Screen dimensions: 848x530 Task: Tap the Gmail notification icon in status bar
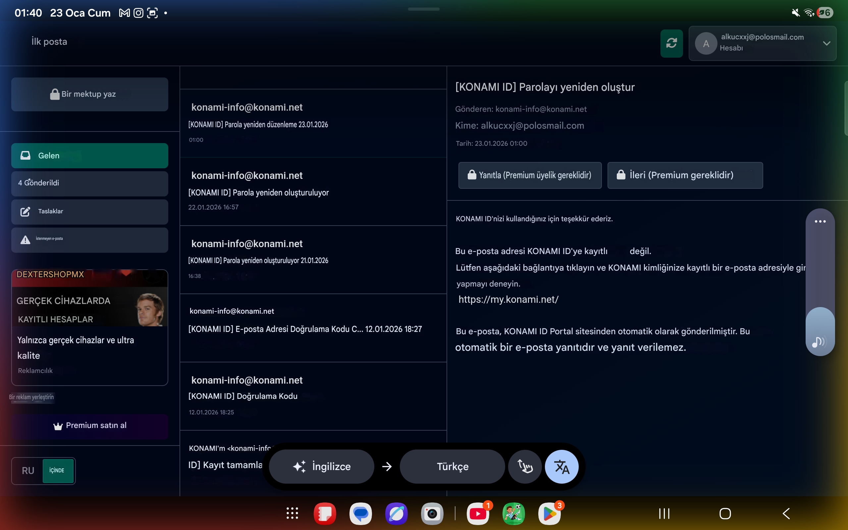point(125,13)
